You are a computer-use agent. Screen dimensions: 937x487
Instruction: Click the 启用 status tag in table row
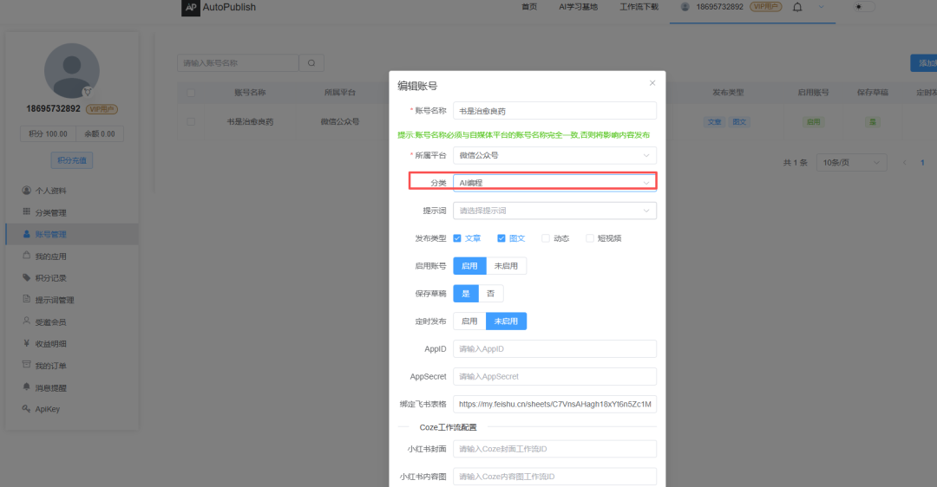click(813, 121)
